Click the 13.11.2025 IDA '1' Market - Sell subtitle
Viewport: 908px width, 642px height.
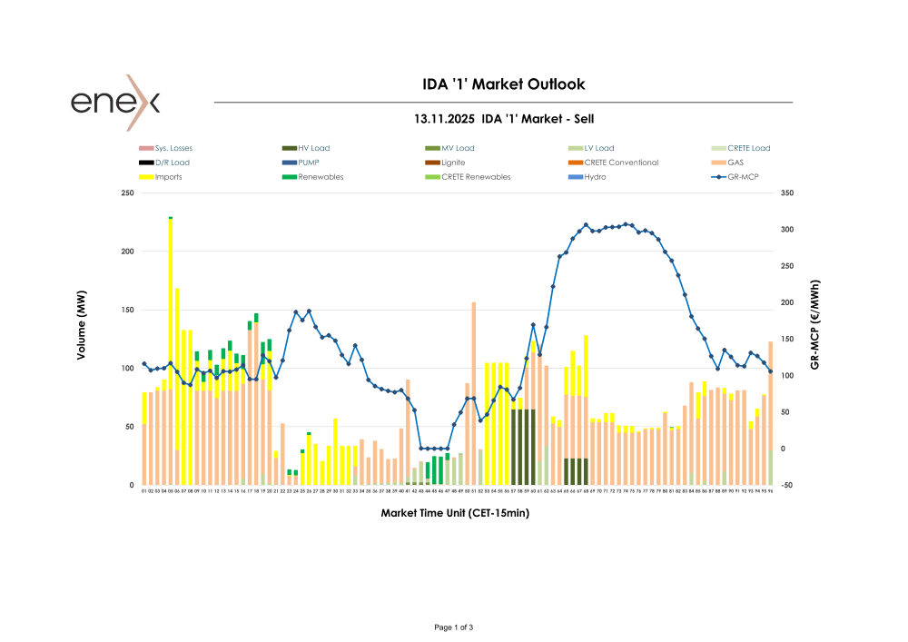[x=504, y=119]
